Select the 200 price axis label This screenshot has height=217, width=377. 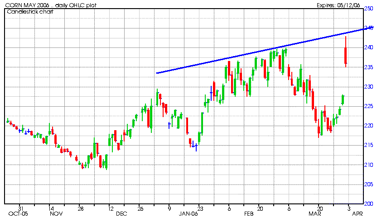369,203
